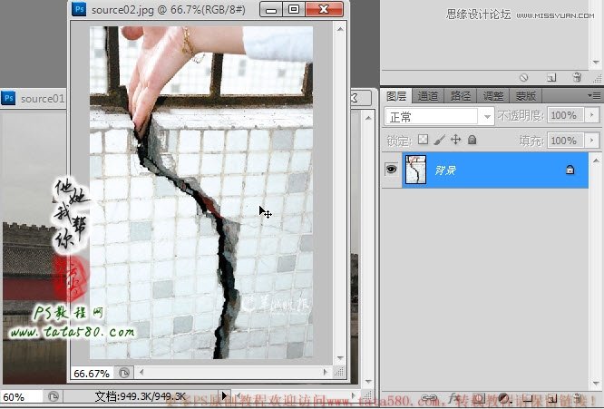Click source02 horizontal scrollbar right arrow
Screen dimensions: 604x409
click(326, 372)
